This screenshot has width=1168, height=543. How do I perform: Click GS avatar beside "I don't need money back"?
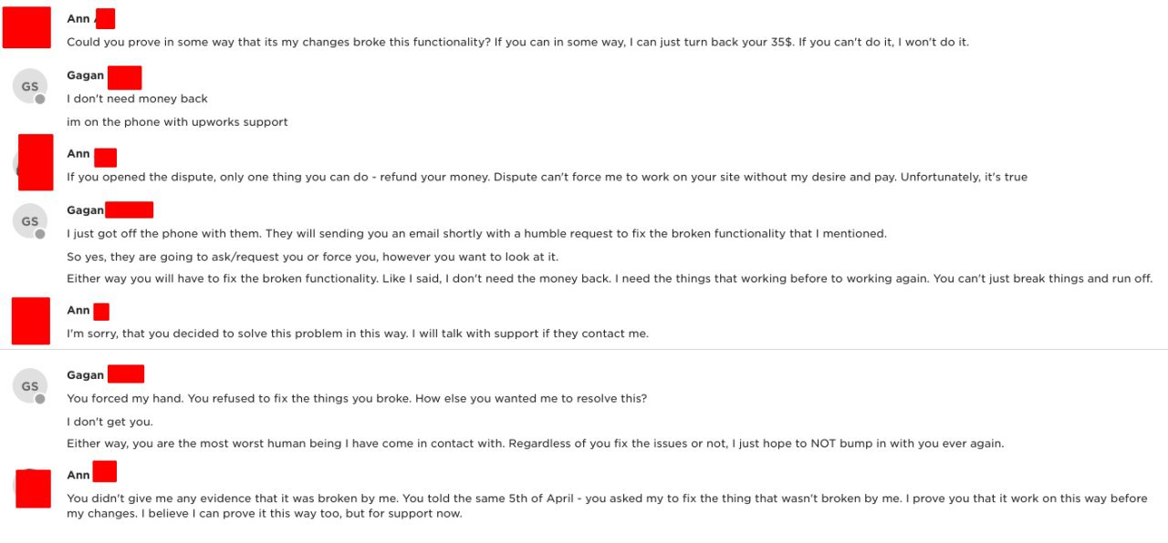pyautogui.click(x=29, y=87)
